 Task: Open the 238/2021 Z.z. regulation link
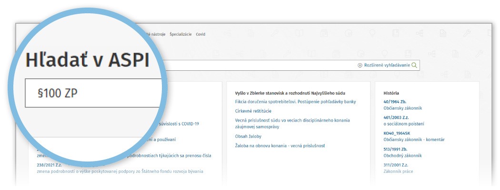click(49, 165)
